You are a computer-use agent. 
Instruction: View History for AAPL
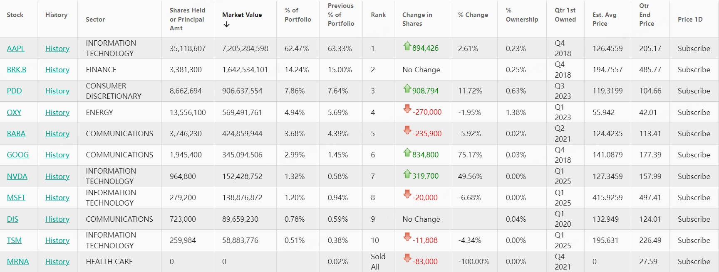coord(57,49)
